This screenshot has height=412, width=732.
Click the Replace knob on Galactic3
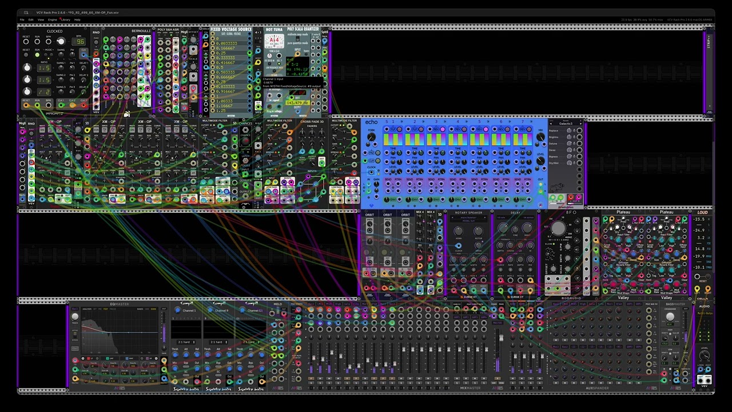(569, 130)
